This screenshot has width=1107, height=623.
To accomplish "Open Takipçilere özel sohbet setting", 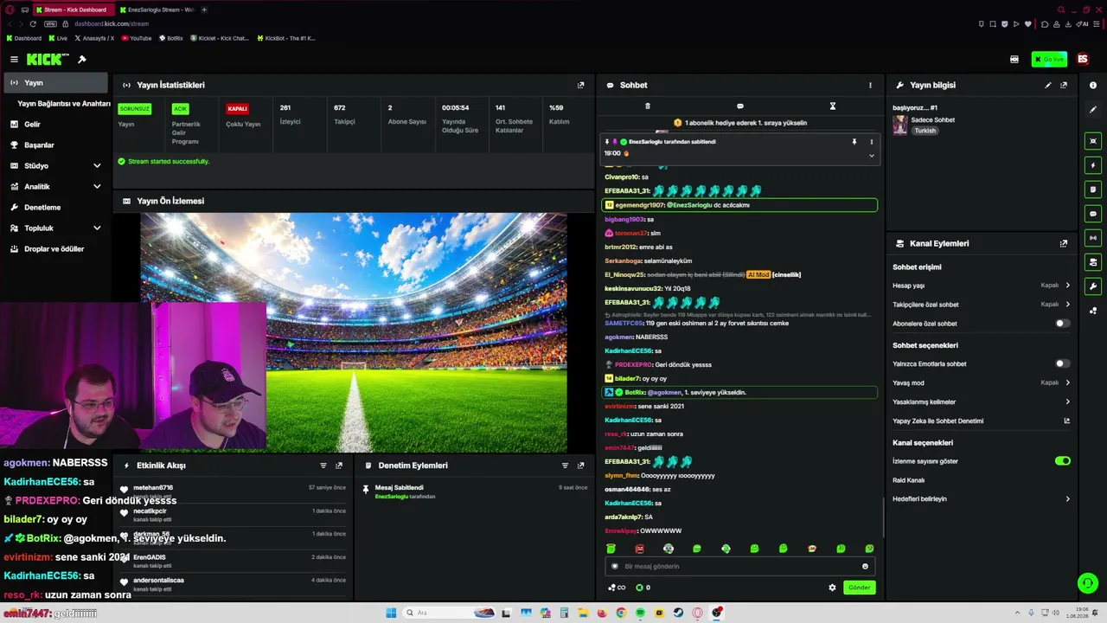I will pyautogui.click(x=982, y=305).
